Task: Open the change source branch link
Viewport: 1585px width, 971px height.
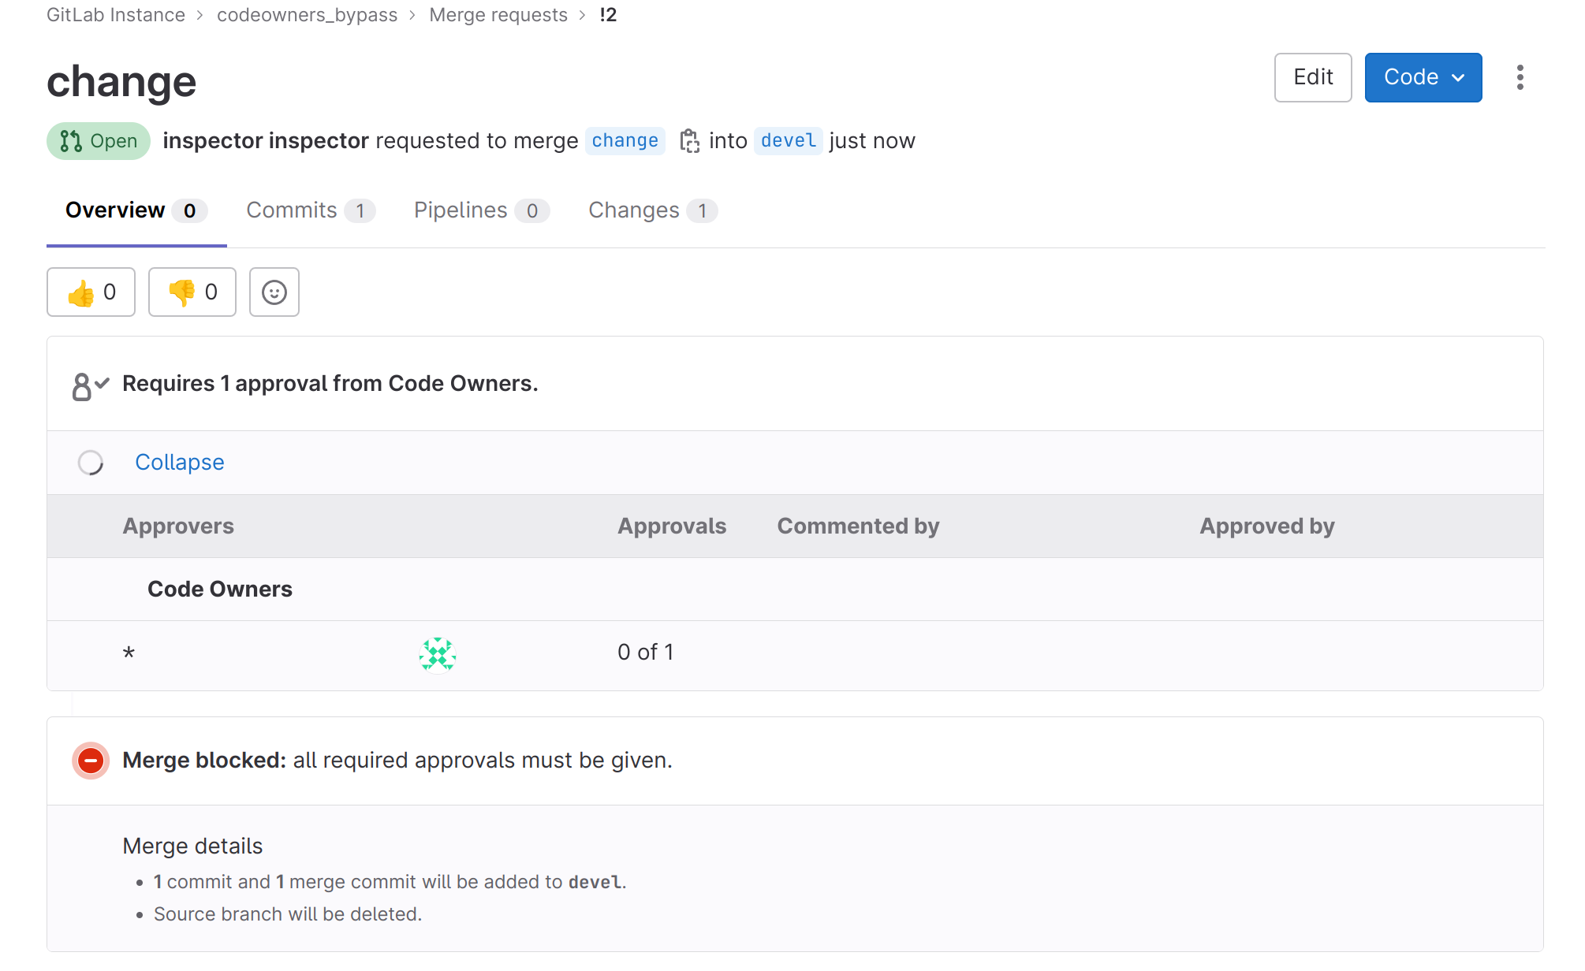Action: tap(625, 141)
